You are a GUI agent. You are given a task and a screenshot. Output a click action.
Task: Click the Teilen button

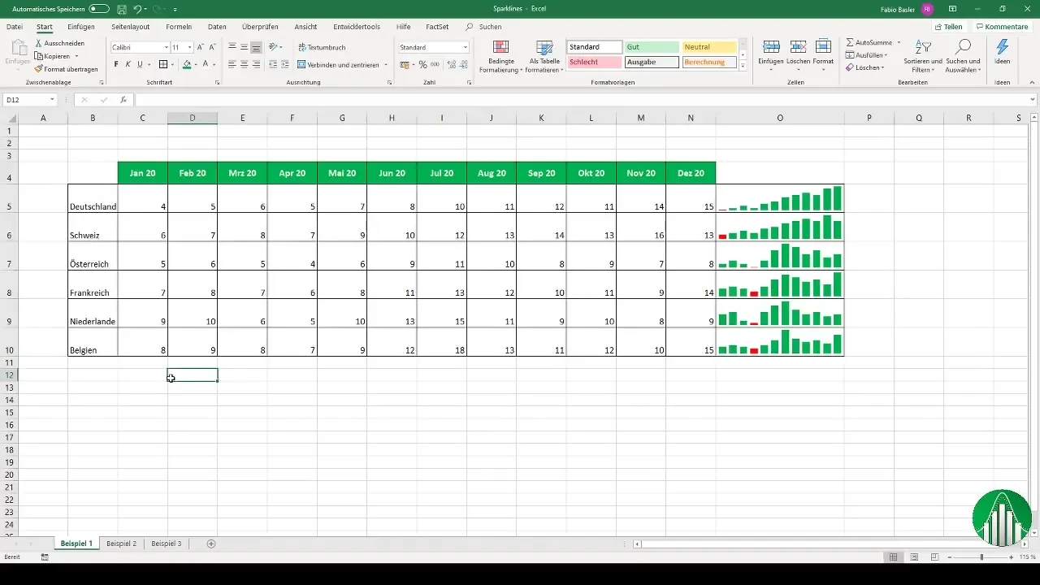tap(947, 27)
